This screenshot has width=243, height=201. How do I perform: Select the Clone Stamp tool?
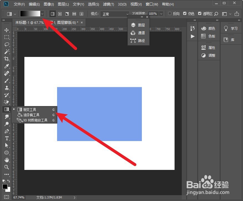coord(6,88)
